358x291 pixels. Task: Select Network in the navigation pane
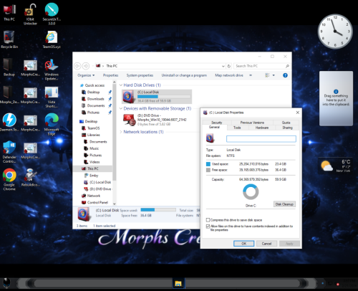tap(94, 196)
